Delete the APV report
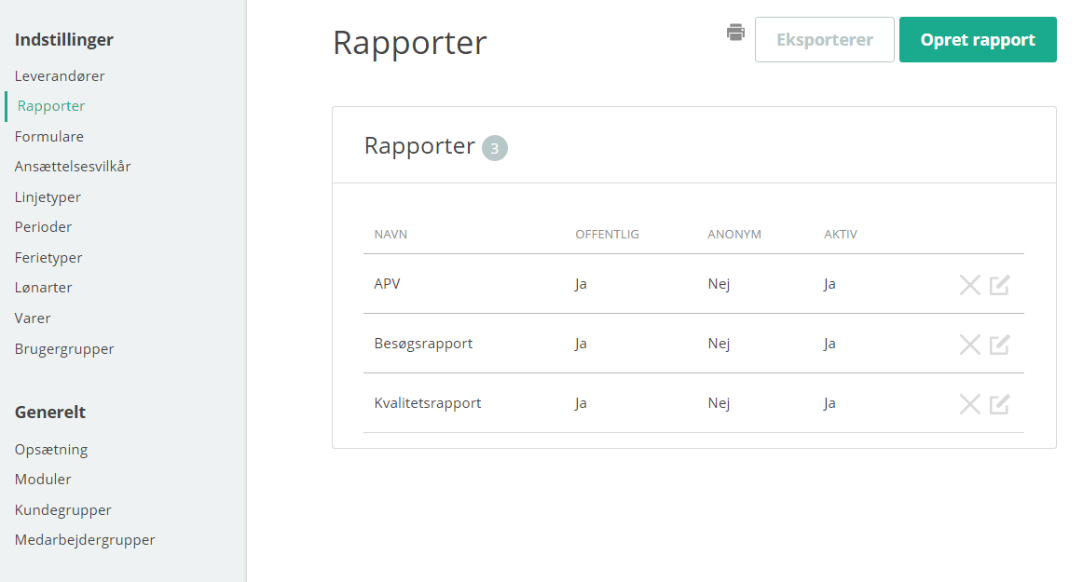This screenshot has width=1083, height=582. (969, 284)
